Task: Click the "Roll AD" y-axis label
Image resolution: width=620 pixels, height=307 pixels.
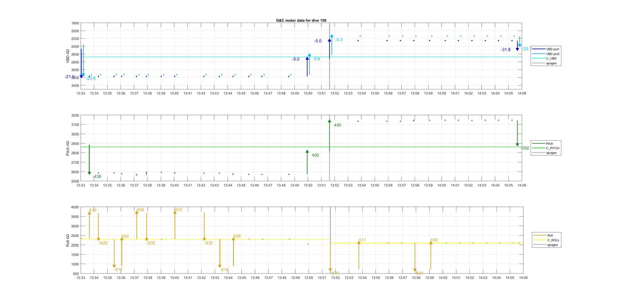Action: point(68,241)
